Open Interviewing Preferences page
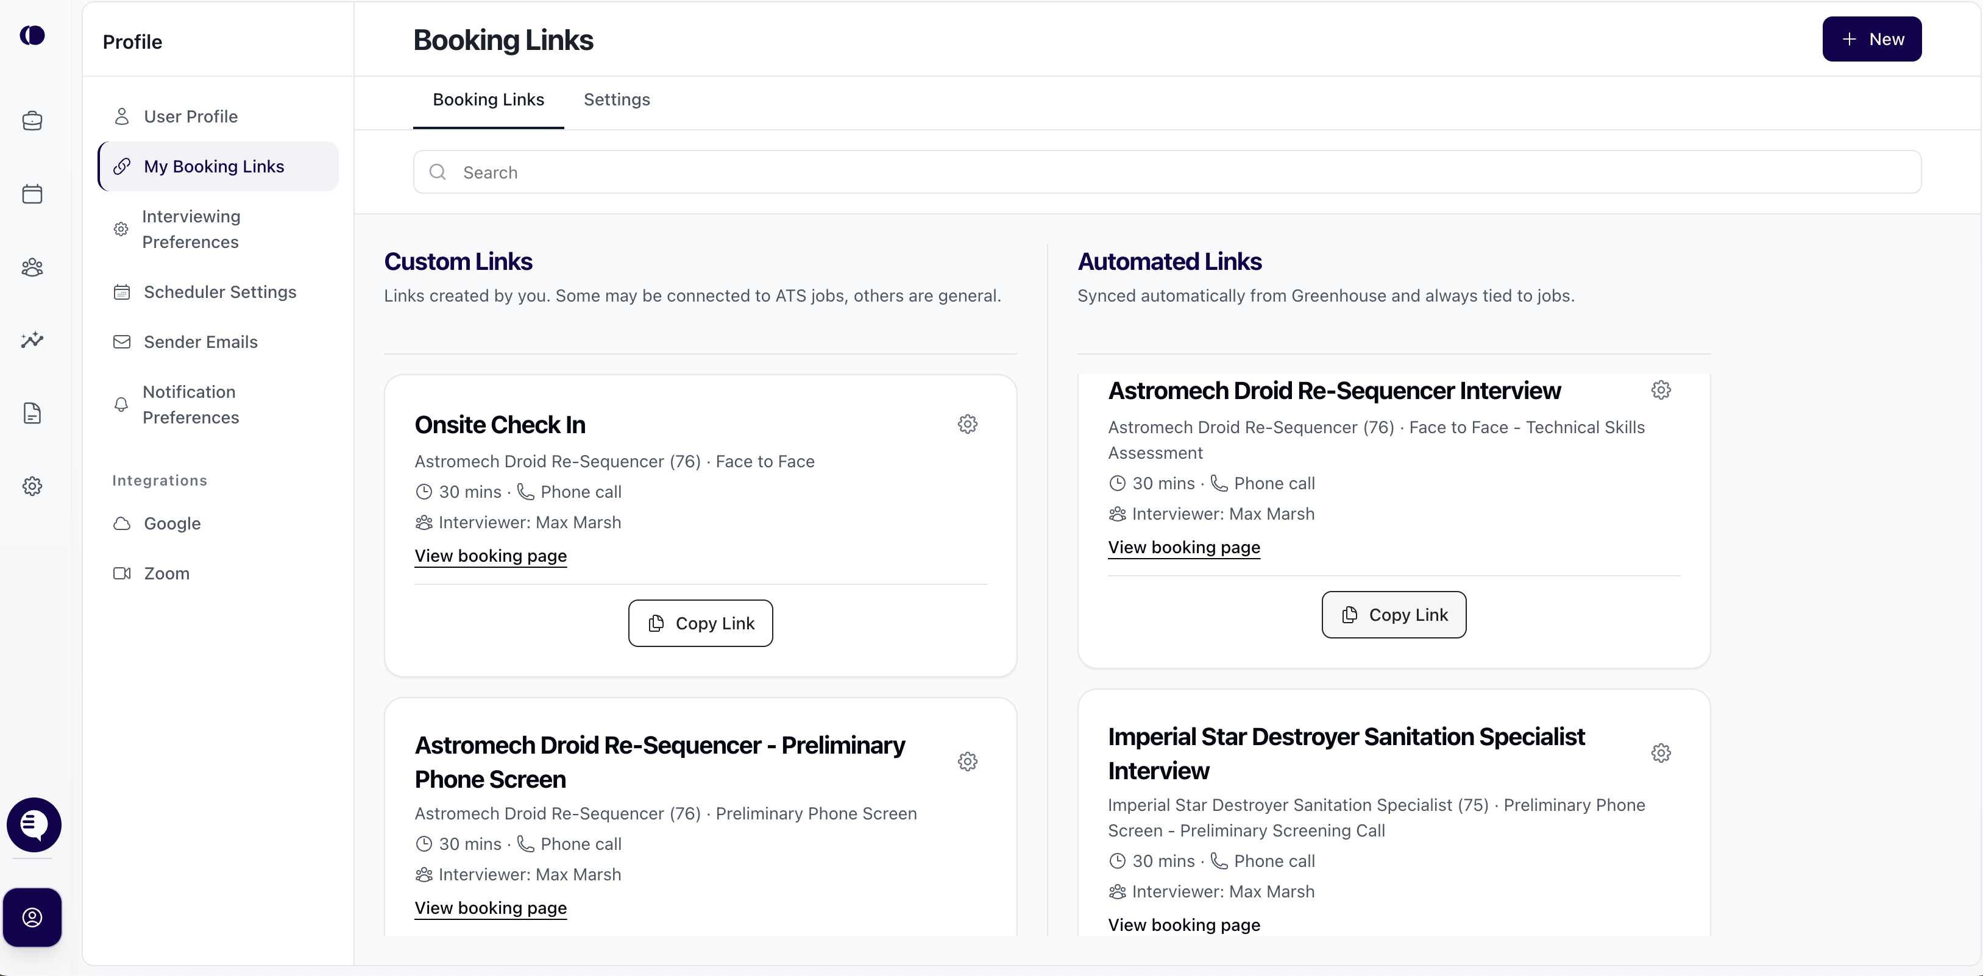 (x=218, y=229)
